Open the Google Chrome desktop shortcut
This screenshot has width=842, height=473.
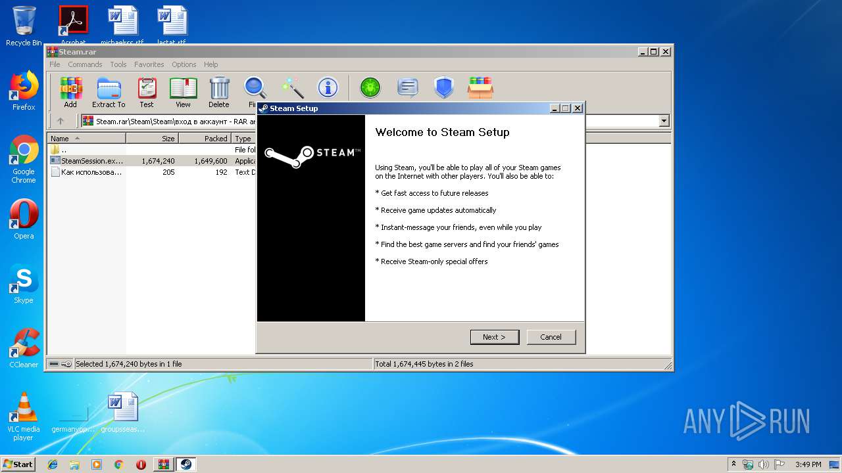24,160
